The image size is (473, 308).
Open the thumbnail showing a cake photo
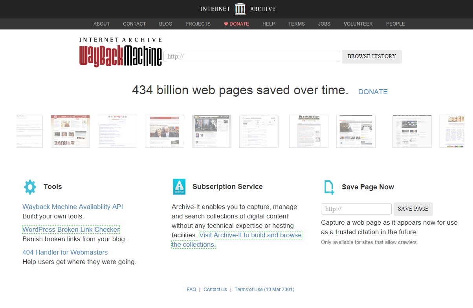pyautogui.click(x=70, y=131)
